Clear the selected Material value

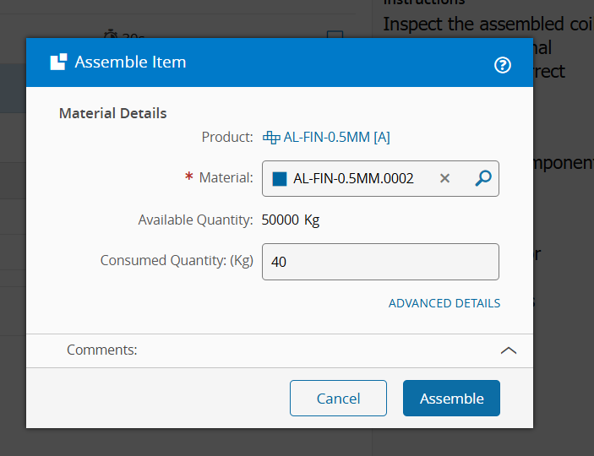(445, 178)
